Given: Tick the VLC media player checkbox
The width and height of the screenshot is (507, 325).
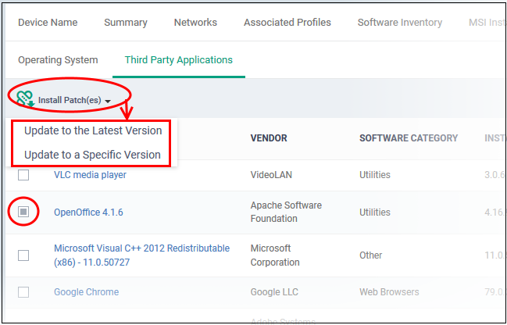Looking at the screenshot, I should coord(23,175).
